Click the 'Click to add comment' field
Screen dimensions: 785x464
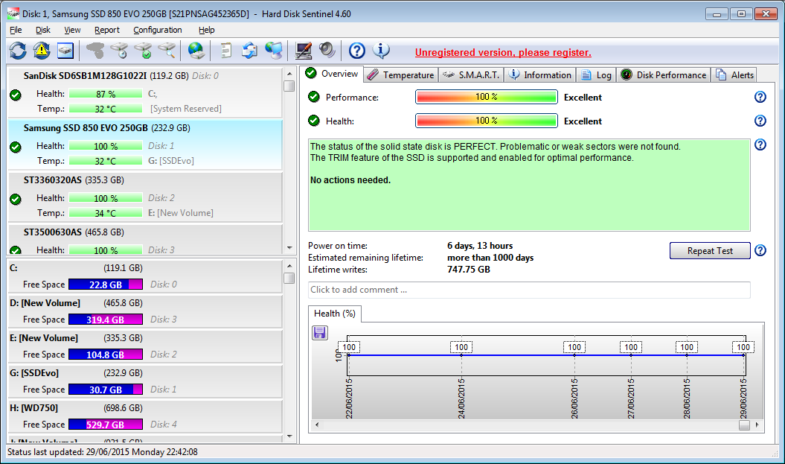pos(529,290)
